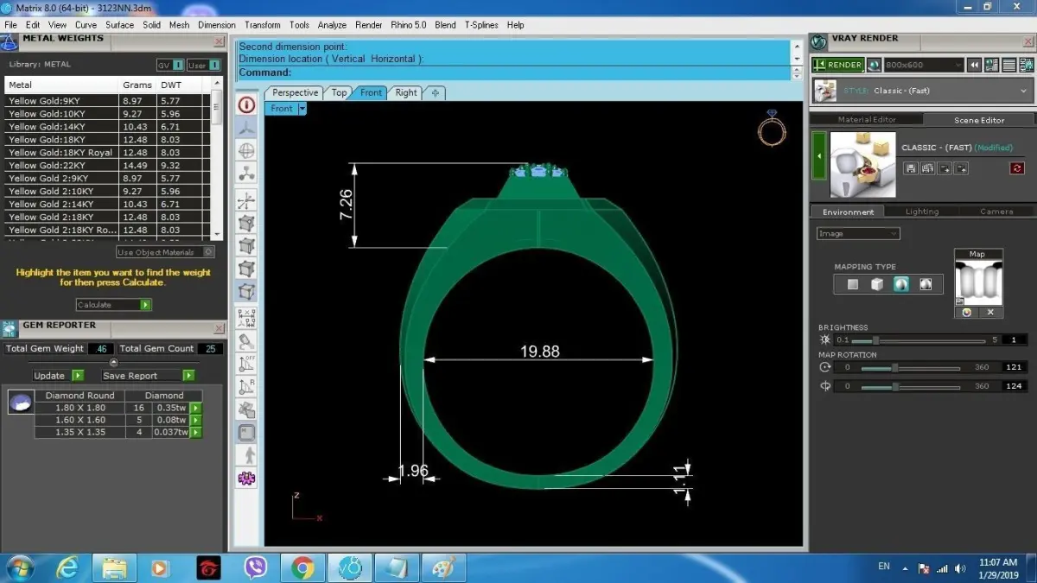
Task: Click the green RENDER button
Action: pyautogui.click(x=837, y=65)
